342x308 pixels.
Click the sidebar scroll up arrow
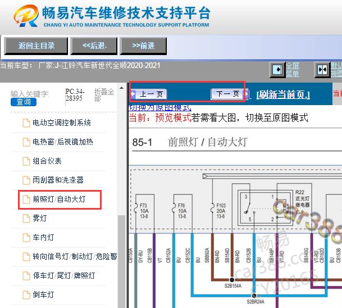[x=122, y=88]
